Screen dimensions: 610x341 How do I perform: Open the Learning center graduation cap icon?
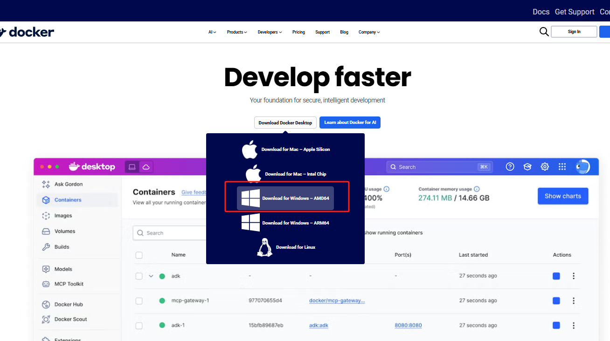click(x=527, y=167)
